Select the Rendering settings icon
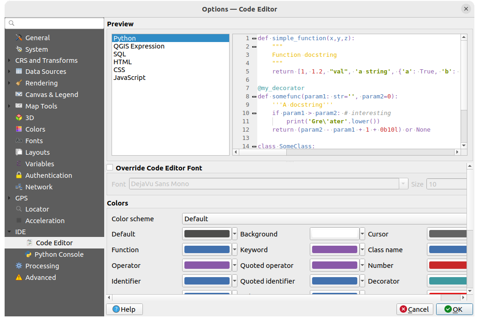Viewport: 479px width, 321px height. click(x=19, y=83)
